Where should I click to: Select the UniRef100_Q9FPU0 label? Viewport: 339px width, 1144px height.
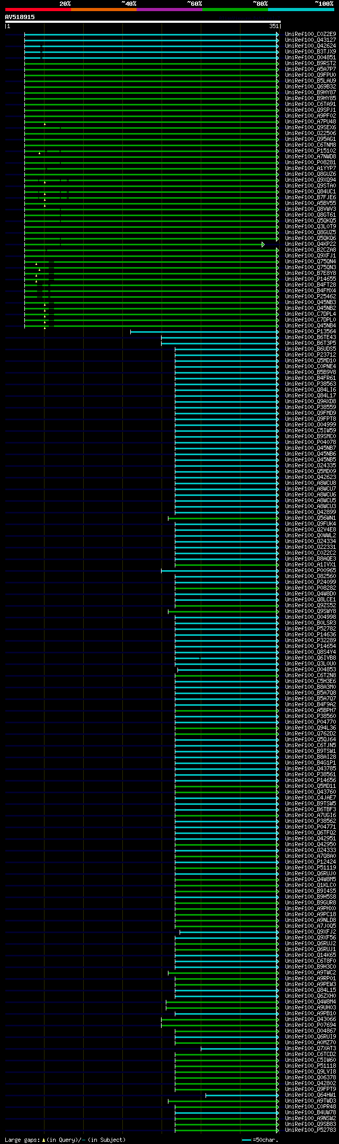[310, 75]
